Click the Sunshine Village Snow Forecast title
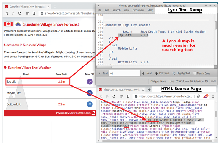Viewport: 220px width, 145px height. point(51,24)
